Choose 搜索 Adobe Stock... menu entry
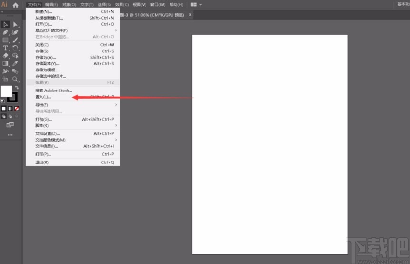The width and height of the screenshot is (410, 264). click(73, 91)
